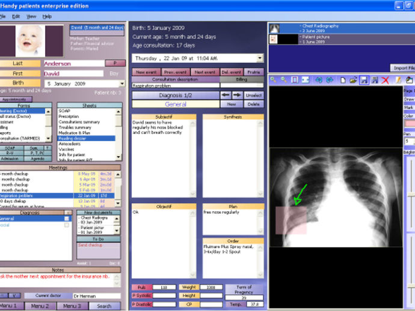Viewport: 415px width, 311px height.
Task: Click the Next event button
Action: 205,72
